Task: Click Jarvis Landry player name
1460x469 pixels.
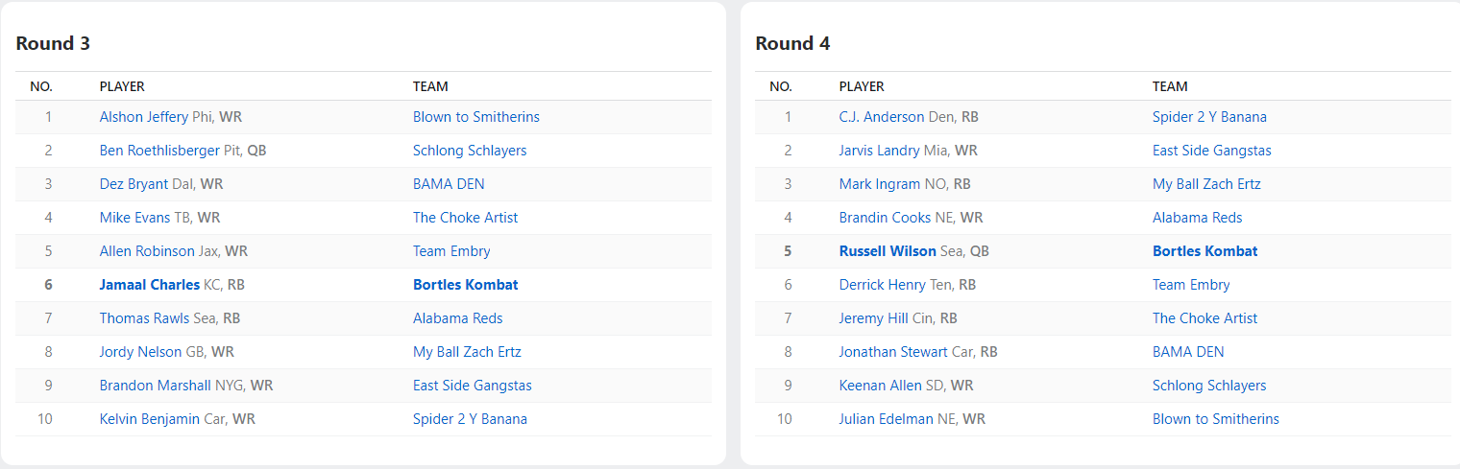Action: 878,151
